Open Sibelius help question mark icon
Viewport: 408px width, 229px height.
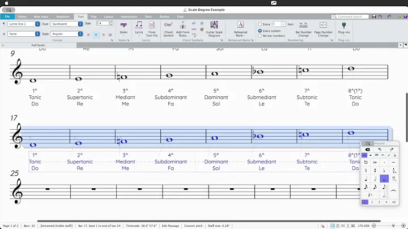405,16
